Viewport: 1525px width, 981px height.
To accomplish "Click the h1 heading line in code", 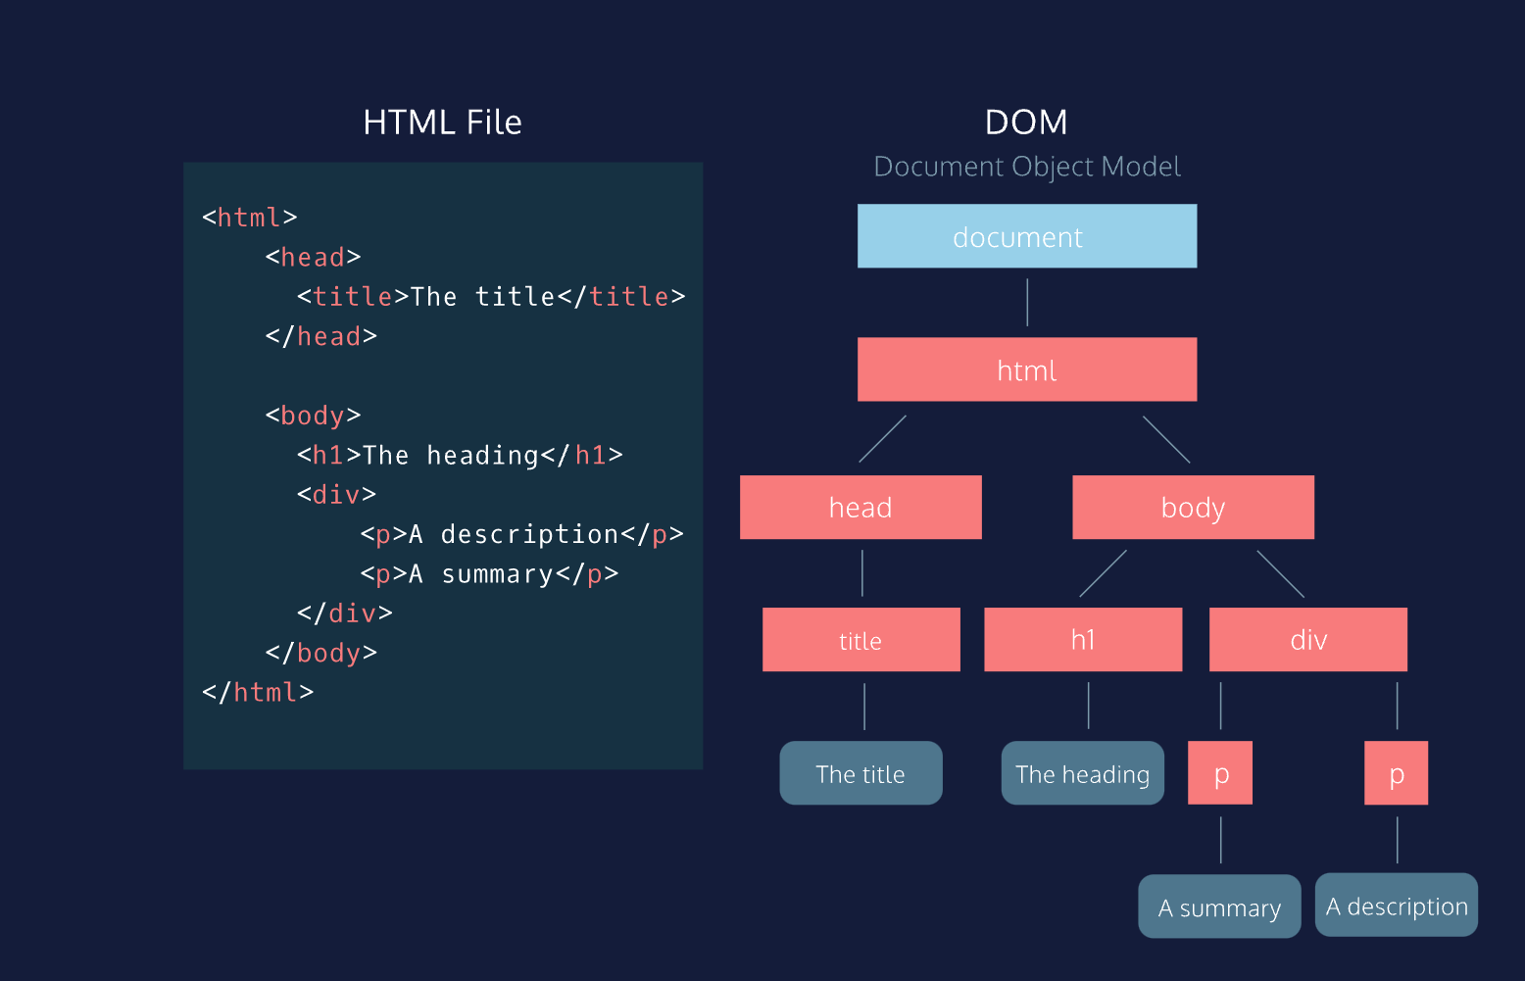I will [x=460, y=455].
